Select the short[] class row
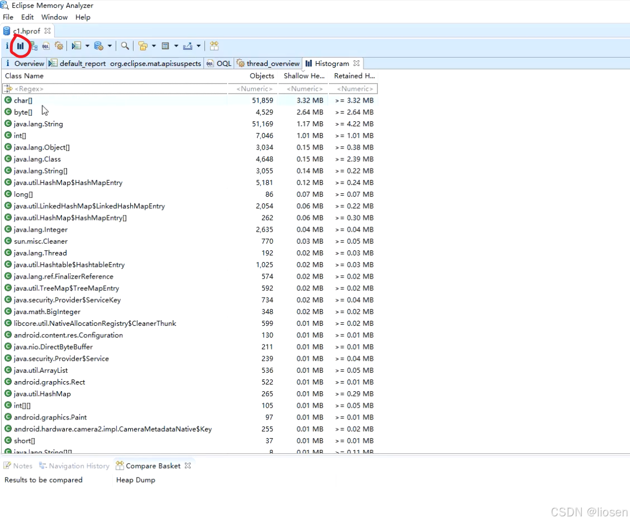The image size is (630, 523). (x=190, y=440)
